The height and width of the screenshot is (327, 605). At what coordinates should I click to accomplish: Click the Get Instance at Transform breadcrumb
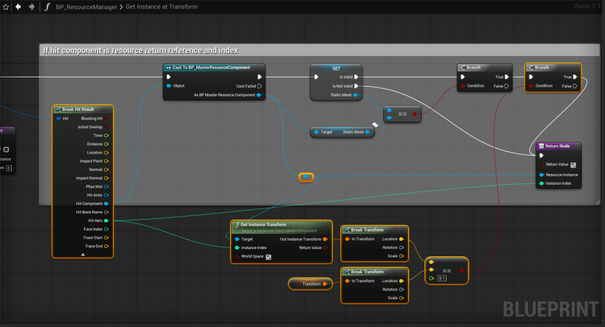pyautogui.click(x=161, y=7)
